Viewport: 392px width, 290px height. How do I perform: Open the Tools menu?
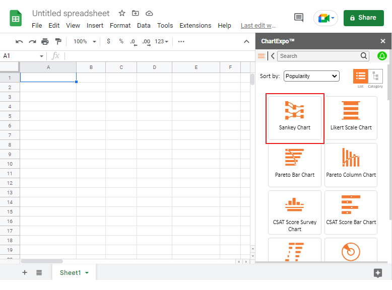[x=165, y=26]
